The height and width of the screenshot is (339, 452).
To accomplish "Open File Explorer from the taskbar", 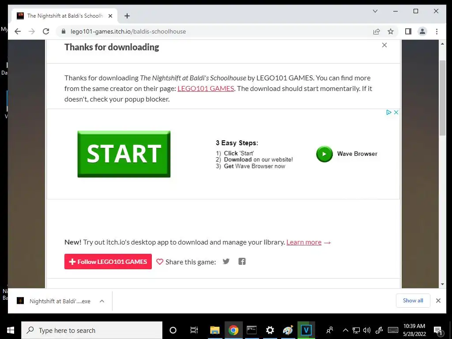I will coord(215,330).
